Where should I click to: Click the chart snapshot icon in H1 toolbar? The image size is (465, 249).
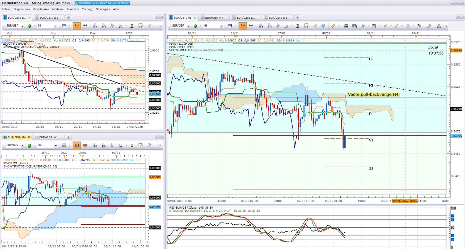(x=354, y=26)
